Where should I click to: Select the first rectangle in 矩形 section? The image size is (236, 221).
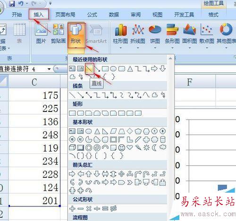pyautogui.click(x=72, y=113)
